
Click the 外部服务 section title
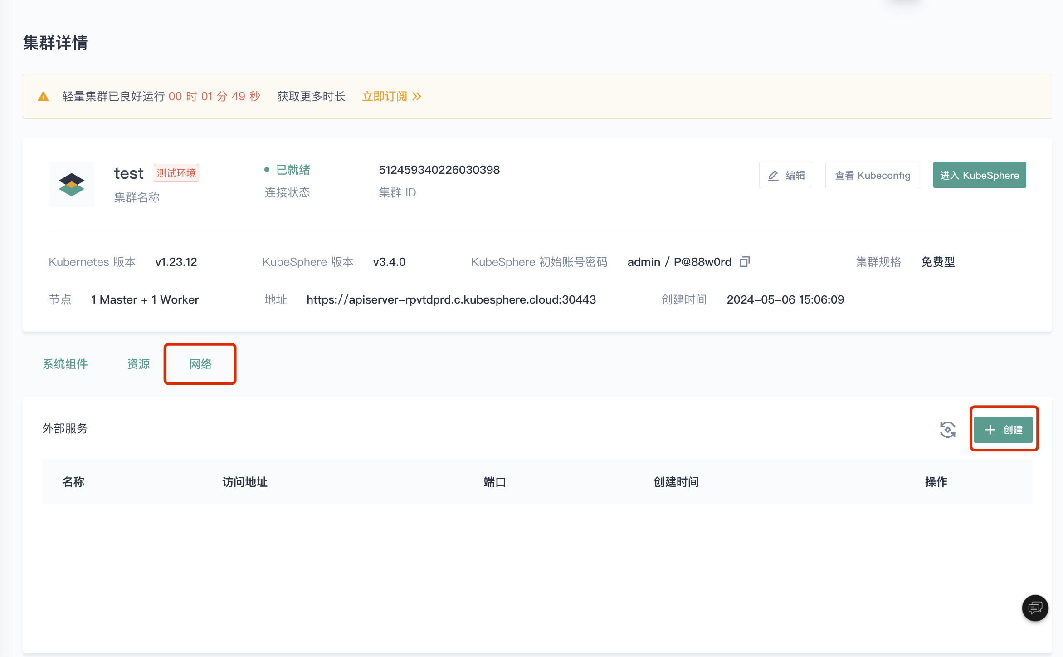(x=65, y=428)
